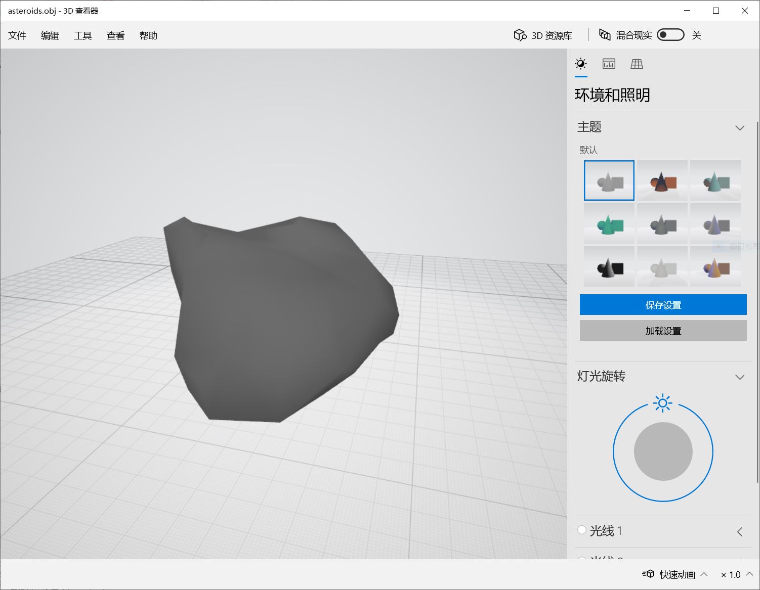Click the light rotation dial center

click(x=663, y=451)
